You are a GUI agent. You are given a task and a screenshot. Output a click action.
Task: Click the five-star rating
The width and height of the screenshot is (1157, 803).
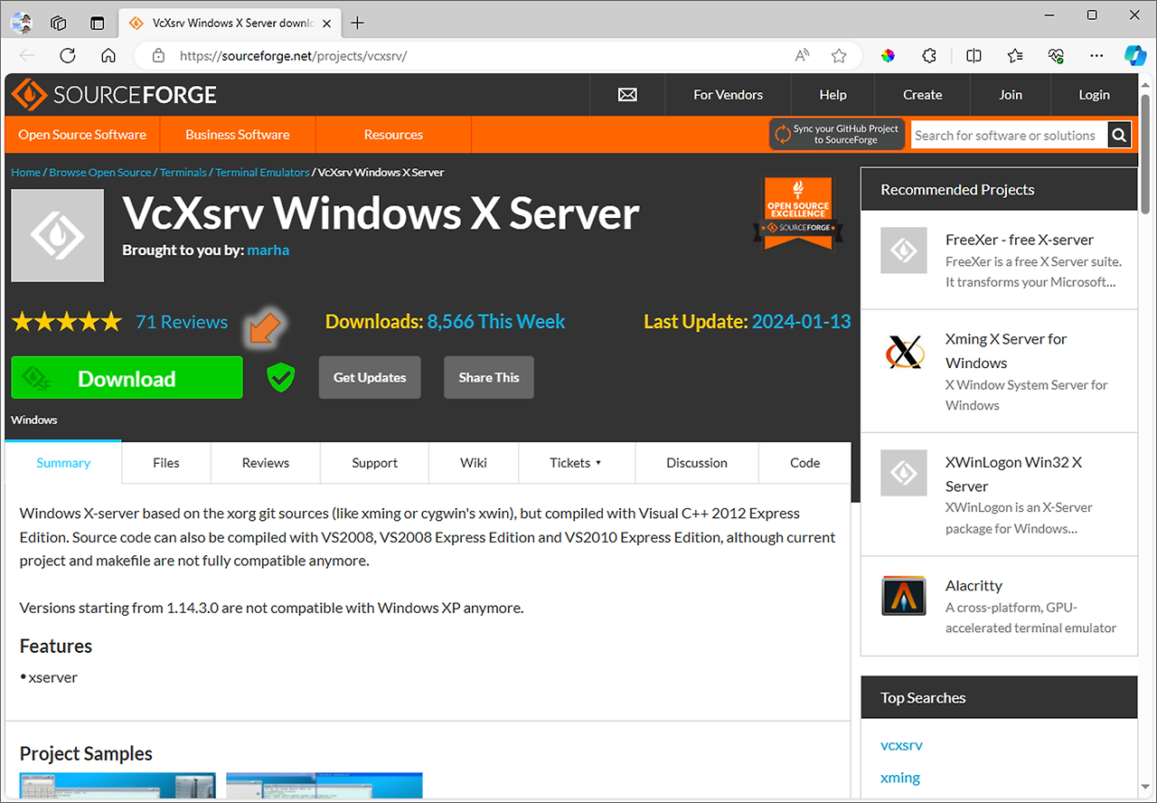[66, 321]
